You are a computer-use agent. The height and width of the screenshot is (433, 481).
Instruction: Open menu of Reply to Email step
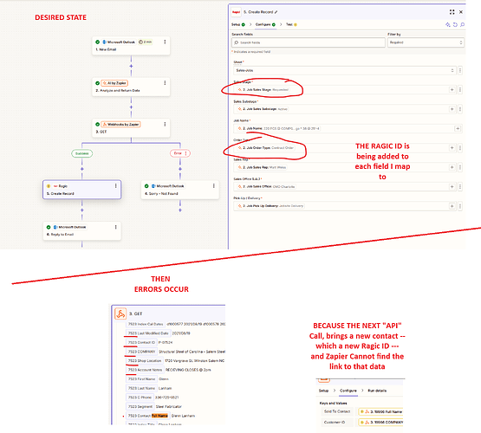pos(115,227)
